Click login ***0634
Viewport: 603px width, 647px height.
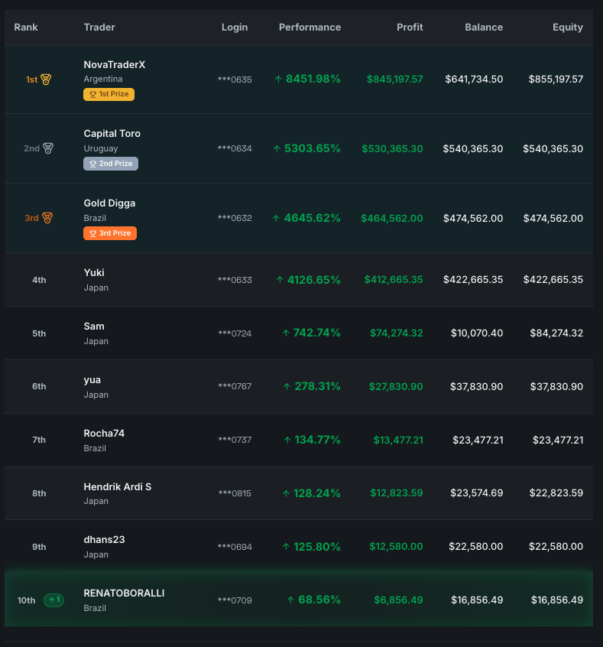click(x=235, y=148)
